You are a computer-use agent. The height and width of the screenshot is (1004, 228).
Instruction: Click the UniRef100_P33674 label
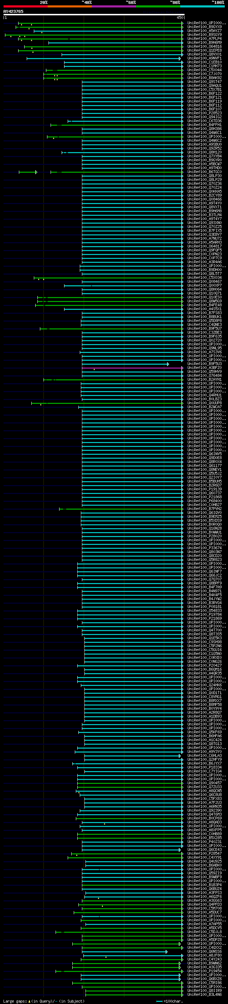tap(204, 548)
